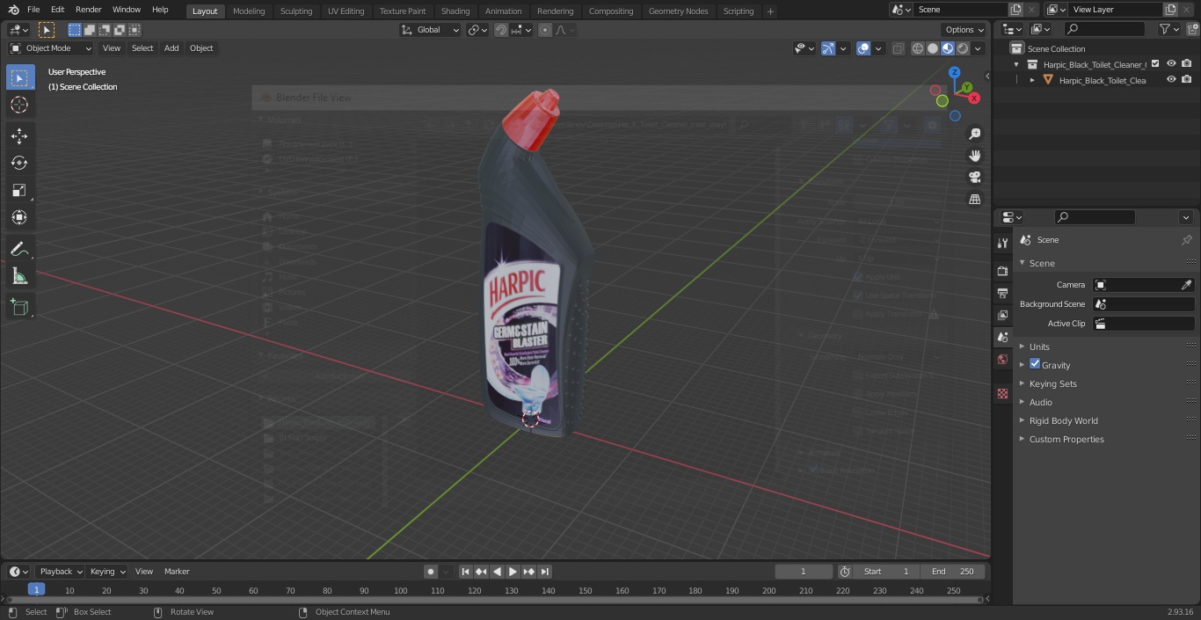Image resolution: width=1201 pixels, height=620 pixels.
Task: Toggle camera view with camera gizmo
Action: point(974,177)
